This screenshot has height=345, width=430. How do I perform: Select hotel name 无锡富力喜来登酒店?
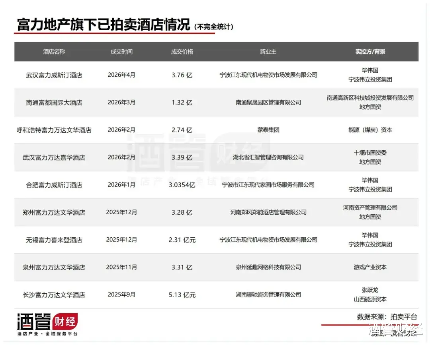(x=54, y=240)
